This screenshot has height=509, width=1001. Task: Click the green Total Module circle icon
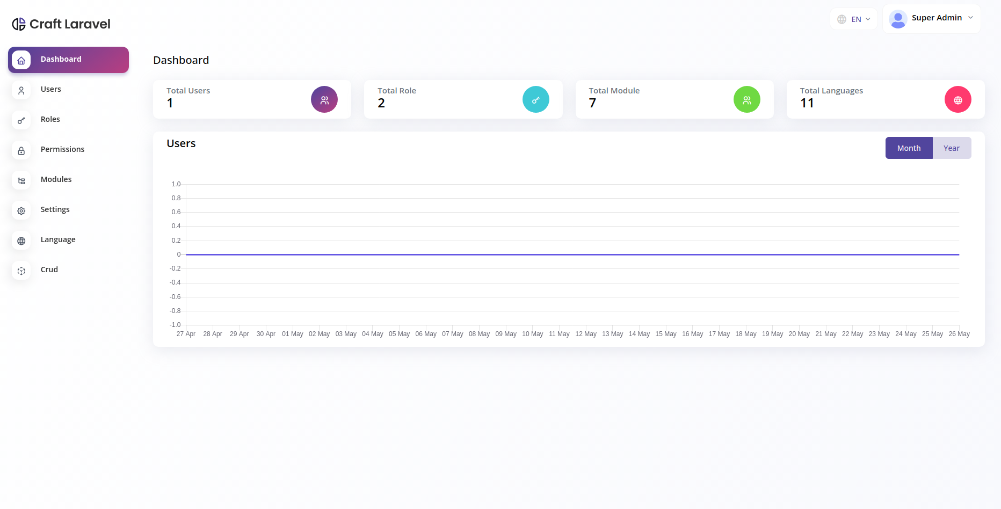point(747,99)
